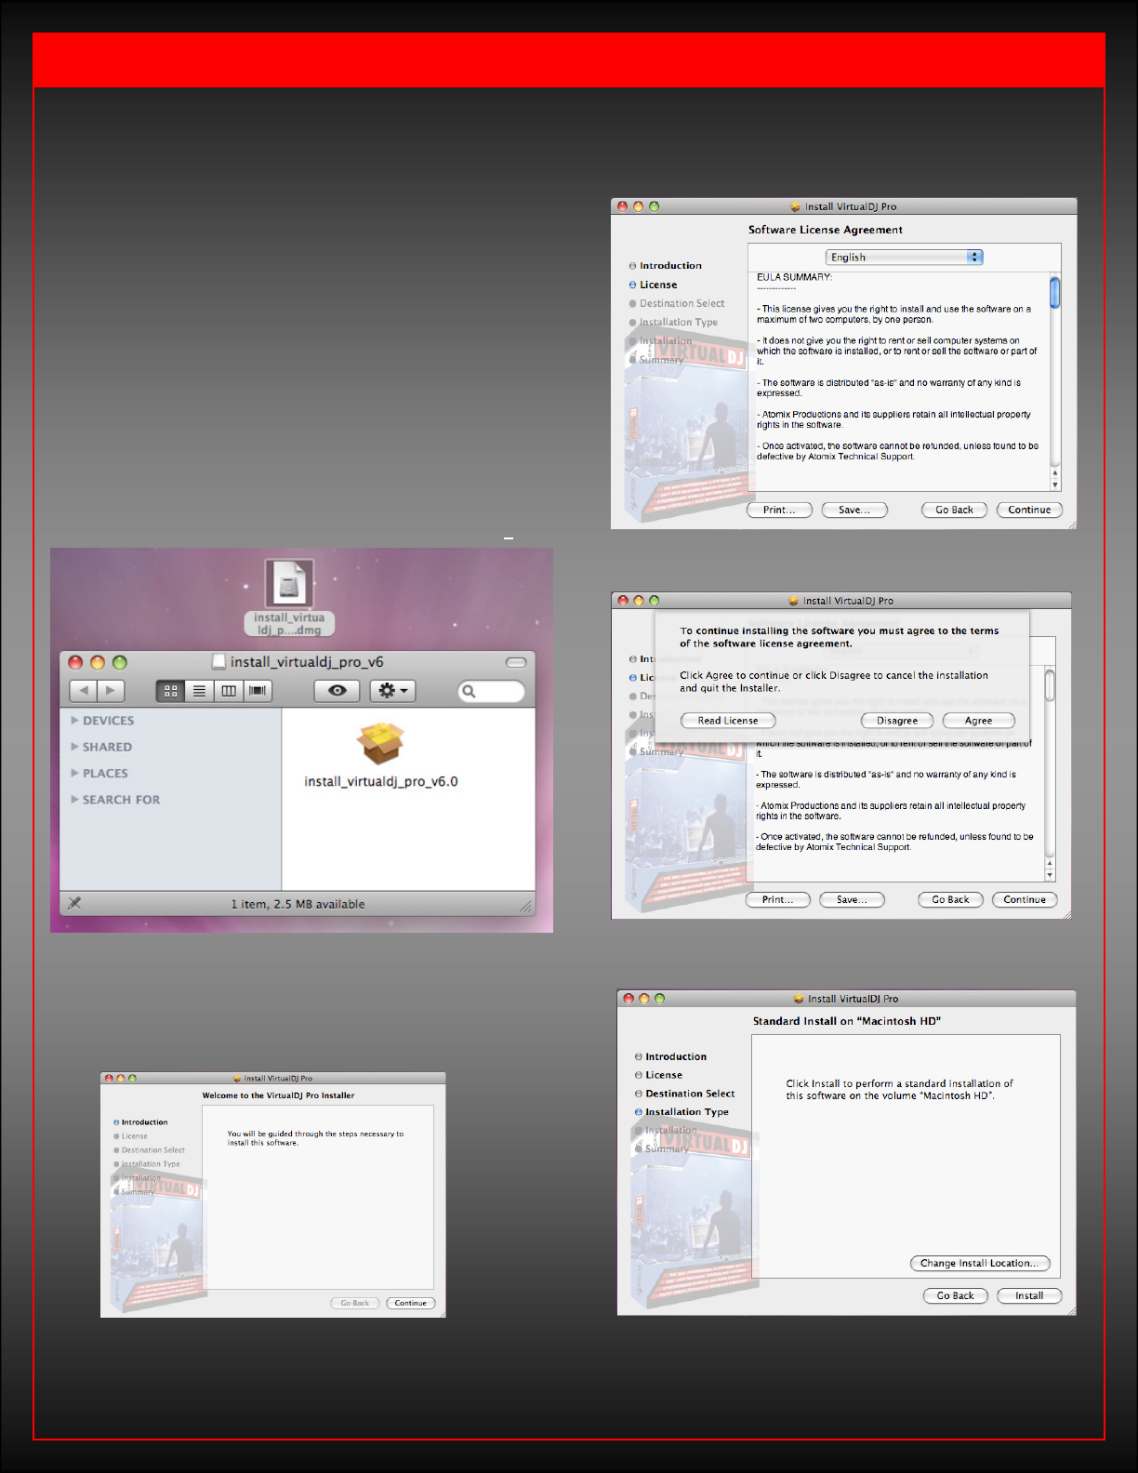Viewport: 1138px width, 1473px height.
Task: Switch Finder to list view
Action: click(199, 691)
